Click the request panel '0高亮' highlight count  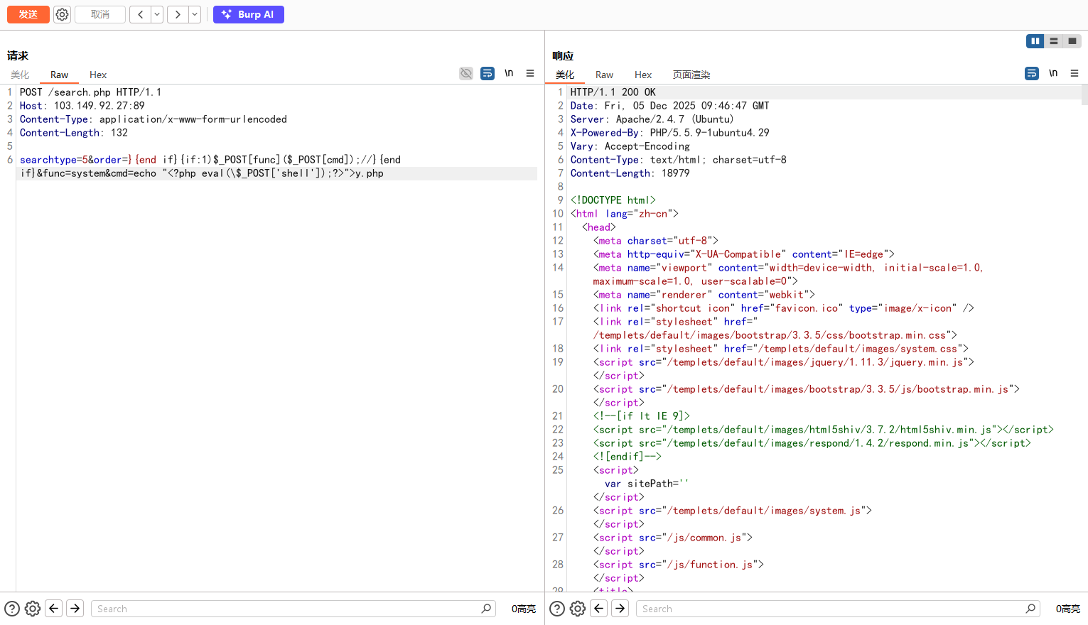(x=524, y=609)
